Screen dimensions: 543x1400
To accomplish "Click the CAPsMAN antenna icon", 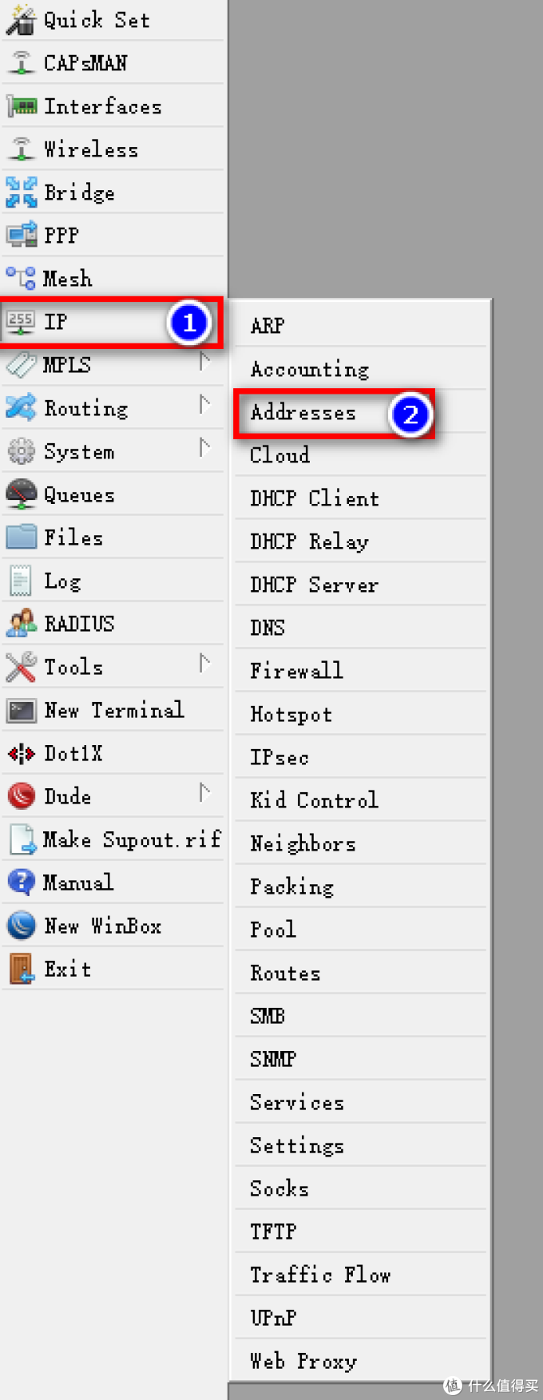I will [x=21, y=63].
